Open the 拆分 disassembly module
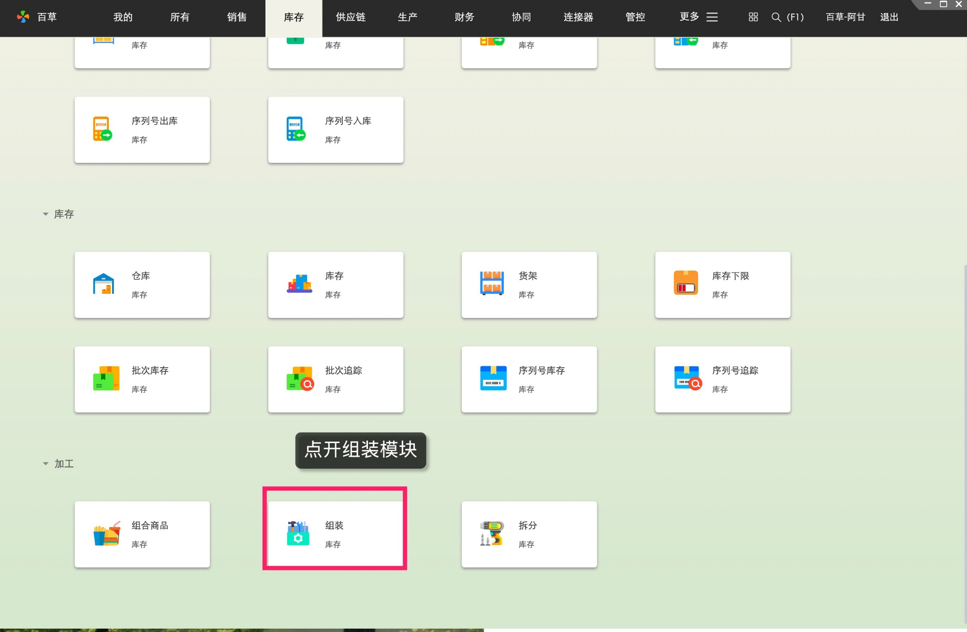Viewport: 967px width, 632px height. (x=529, y=534)
